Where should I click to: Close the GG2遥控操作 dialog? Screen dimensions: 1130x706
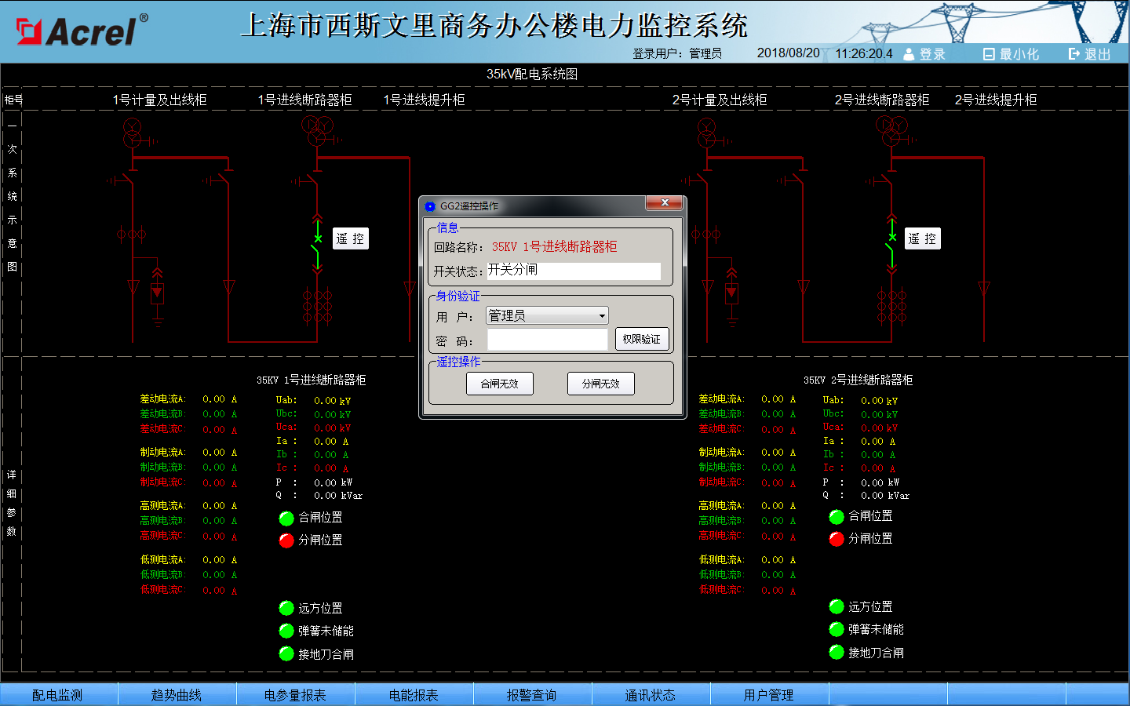coord(665,203)
